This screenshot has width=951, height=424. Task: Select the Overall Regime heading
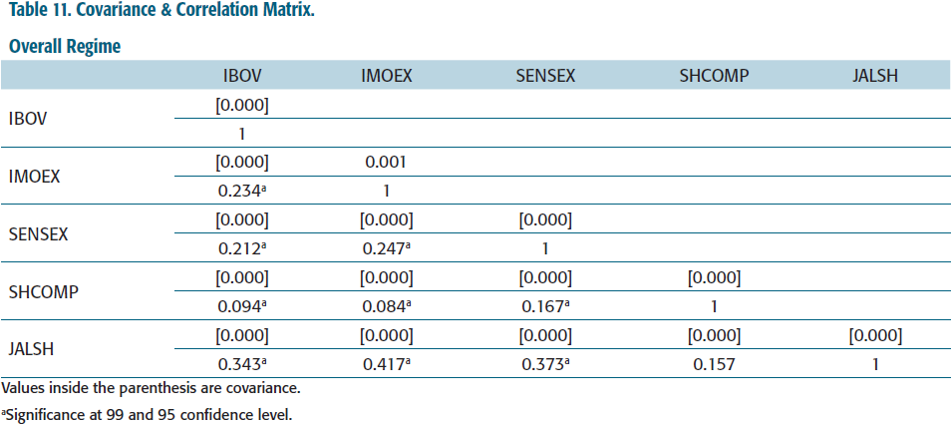coord(61,47)
